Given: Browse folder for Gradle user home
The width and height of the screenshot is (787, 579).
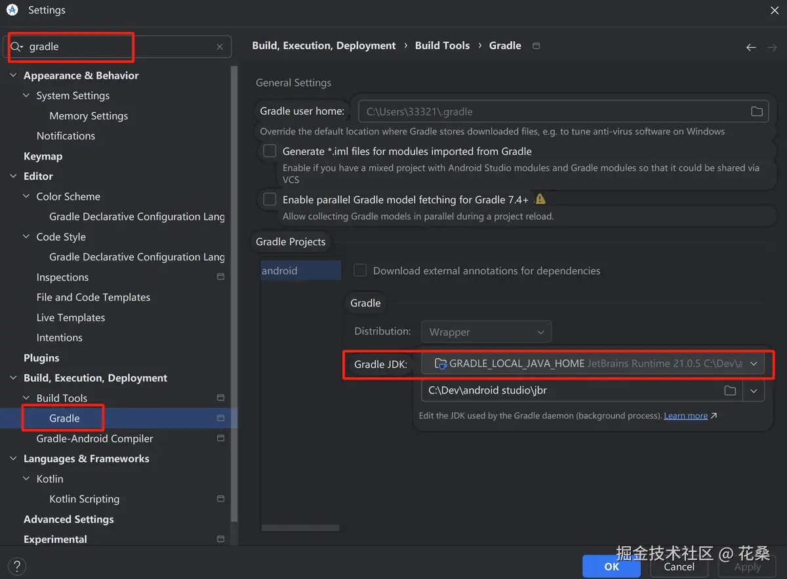Looking at the screenshot, I should pyautogui.click(x=757, y=111).
